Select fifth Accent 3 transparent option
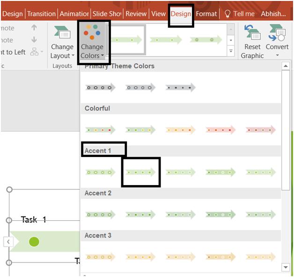 point(261,257)
